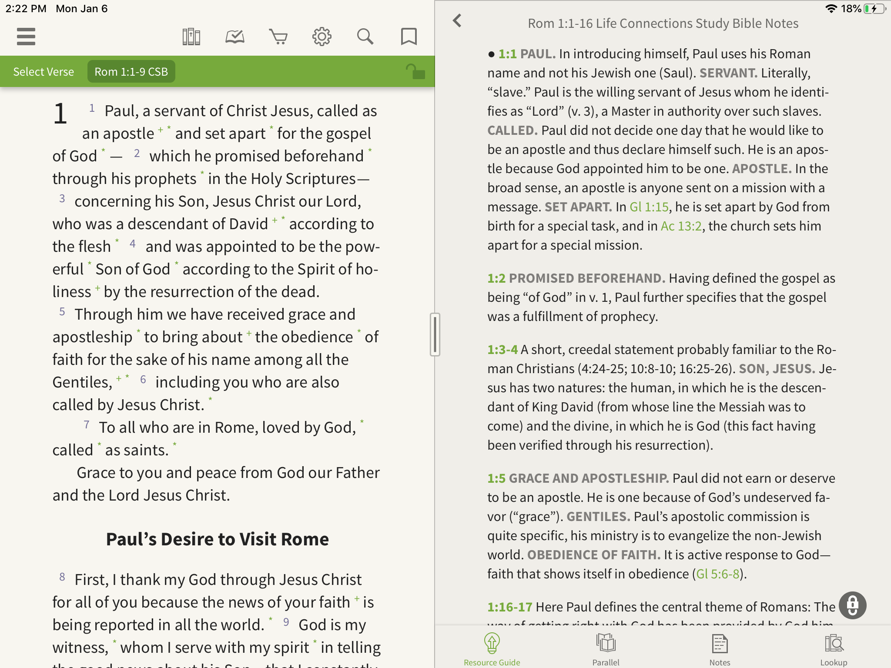Tap verse number 9 marker
Screen dimensions: 891x668
pos(286,622)
